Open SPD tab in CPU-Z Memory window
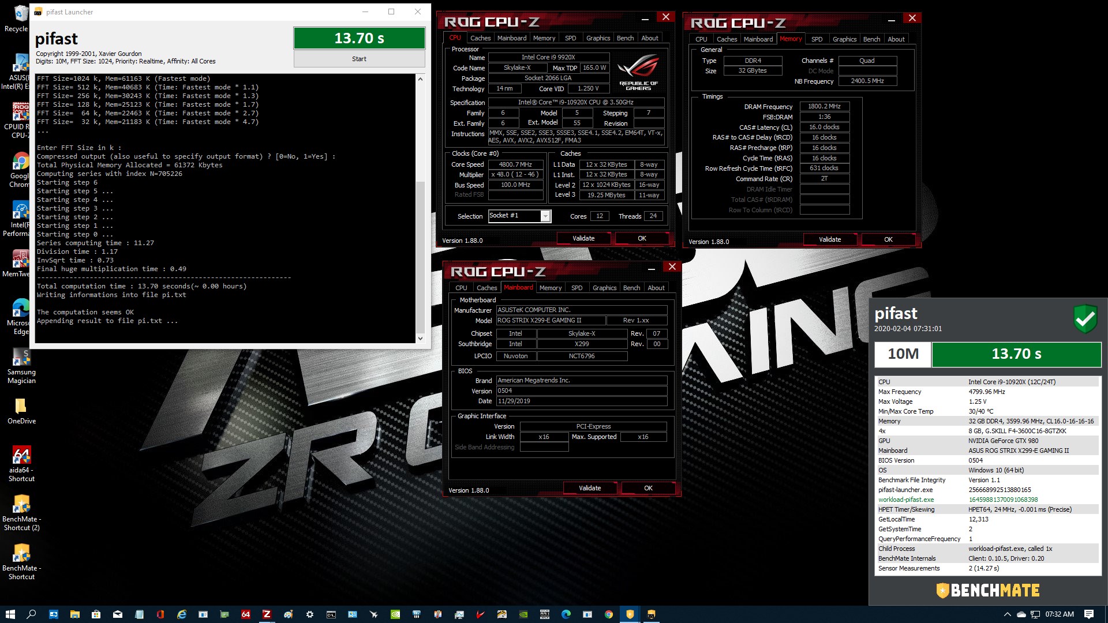The width and height of the screenshot is (1108, 623). tap(817, 39)
